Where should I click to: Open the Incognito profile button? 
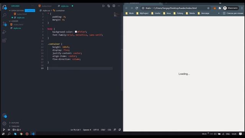(230, 8)
